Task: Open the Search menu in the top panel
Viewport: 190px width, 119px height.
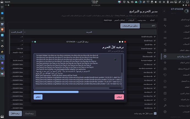Action: point(7,2)
